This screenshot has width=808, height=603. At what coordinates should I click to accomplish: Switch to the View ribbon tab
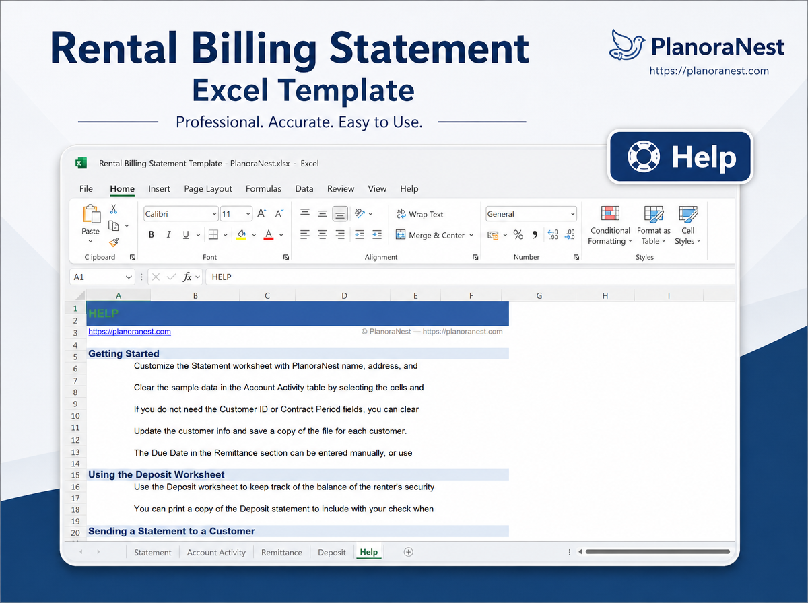(x=377, y=189)
